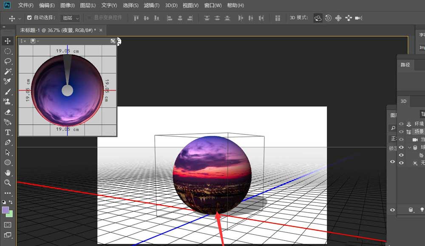425x246 pixels.
Task: Swap secondary view in 3D view panel
Action: click(x=113, y=41)
